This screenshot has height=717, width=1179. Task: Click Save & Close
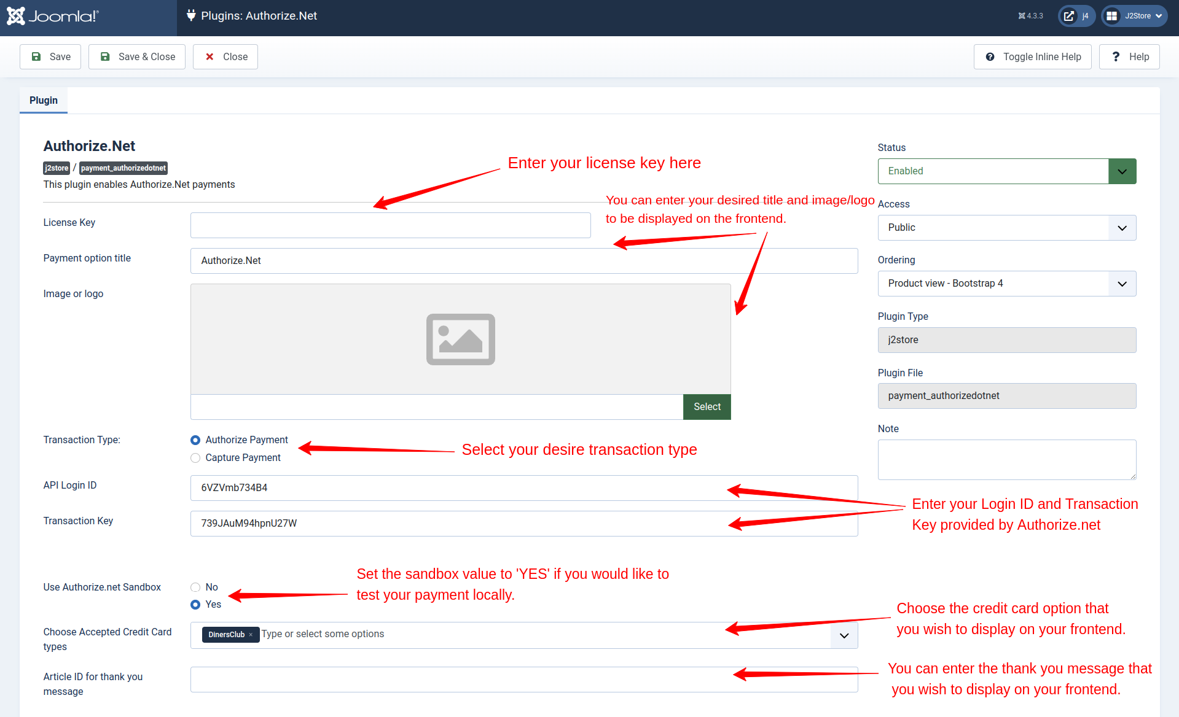137,56
